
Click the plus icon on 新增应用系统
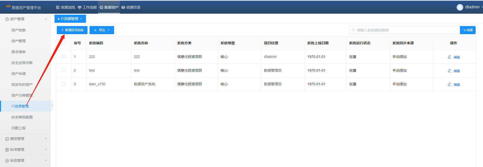tap(62, 30)
